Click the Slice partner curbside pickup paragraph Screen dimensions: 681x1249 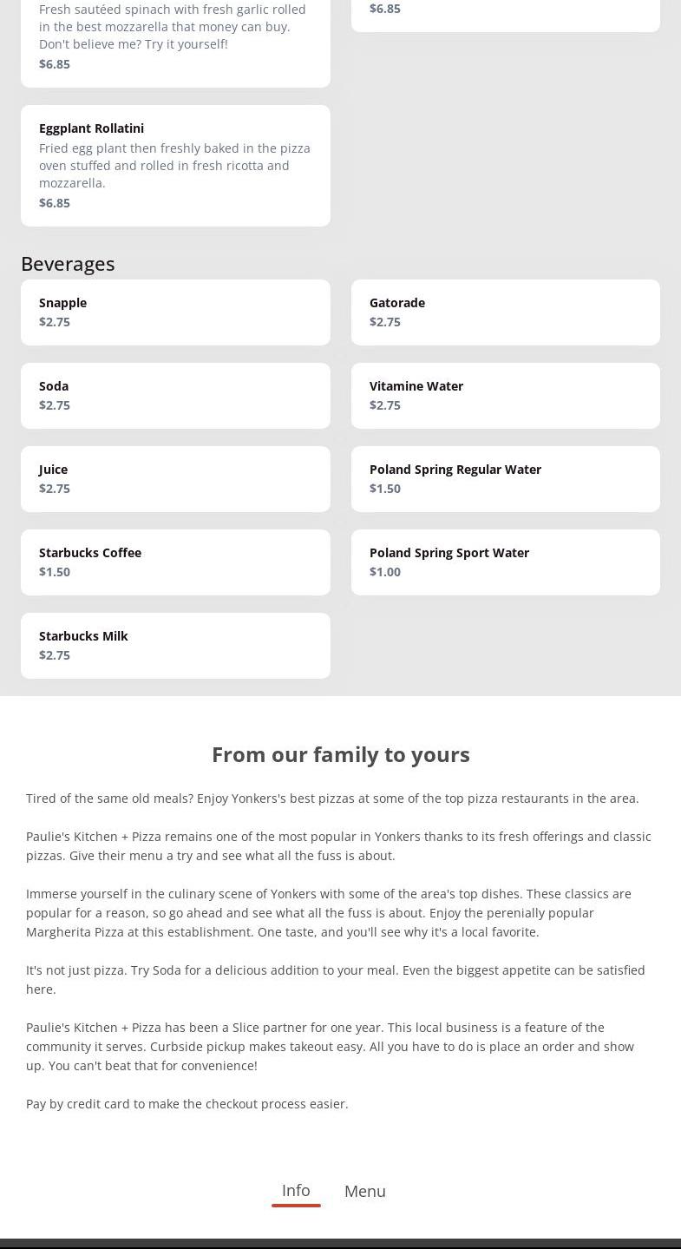(330, 1047)
